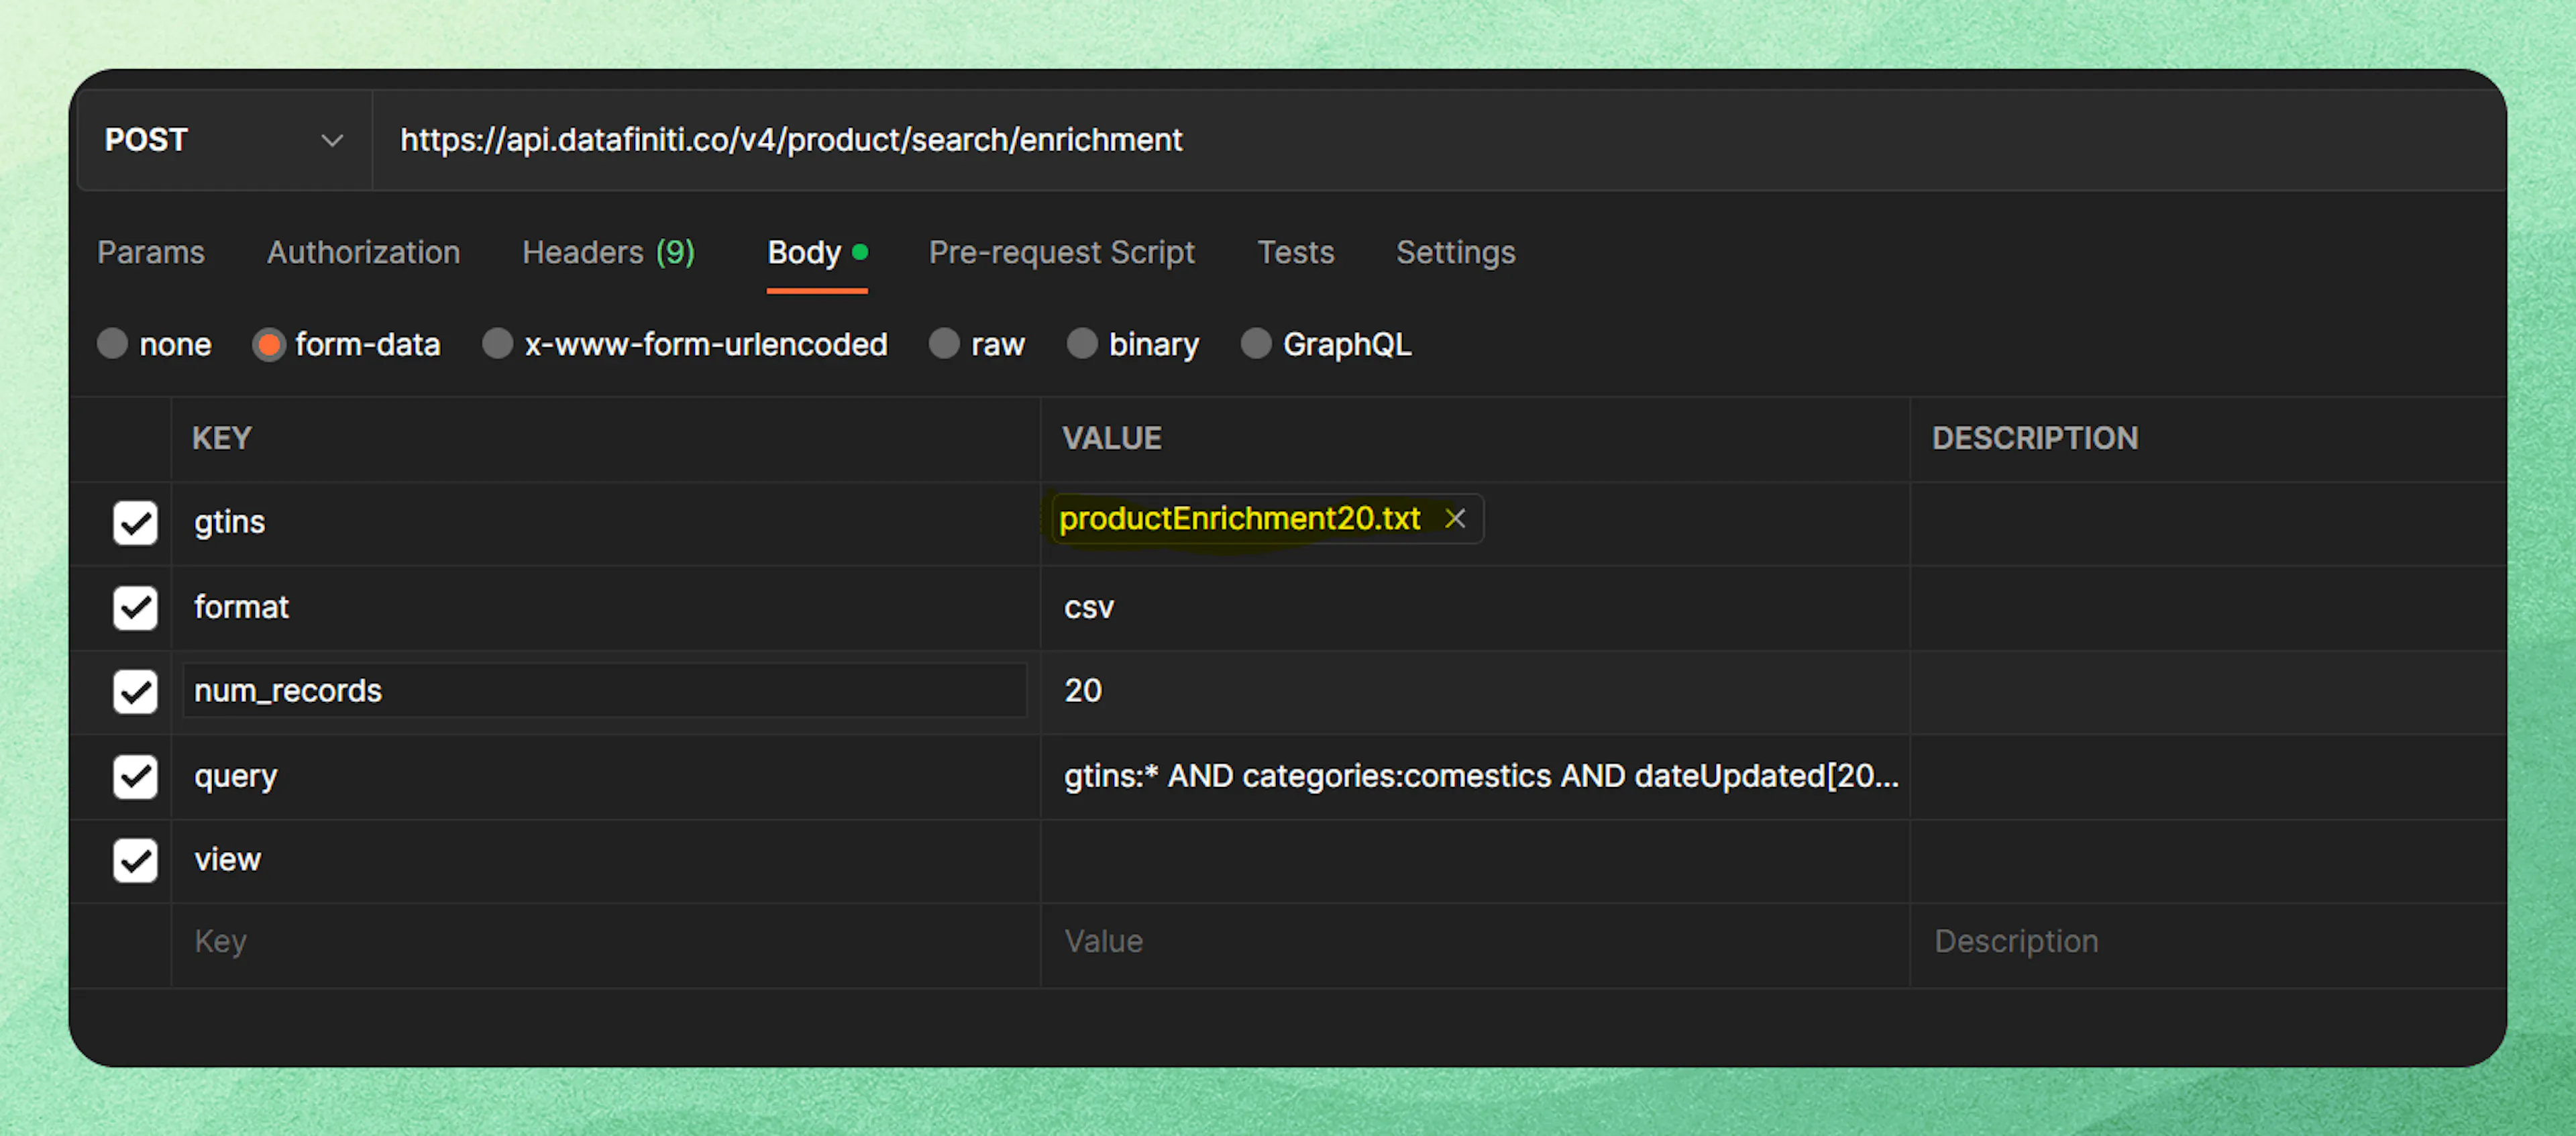Go to the Pre-request Script tab
Viewport: 2576px width, 1136px height.
click(x=1062, y=253)
